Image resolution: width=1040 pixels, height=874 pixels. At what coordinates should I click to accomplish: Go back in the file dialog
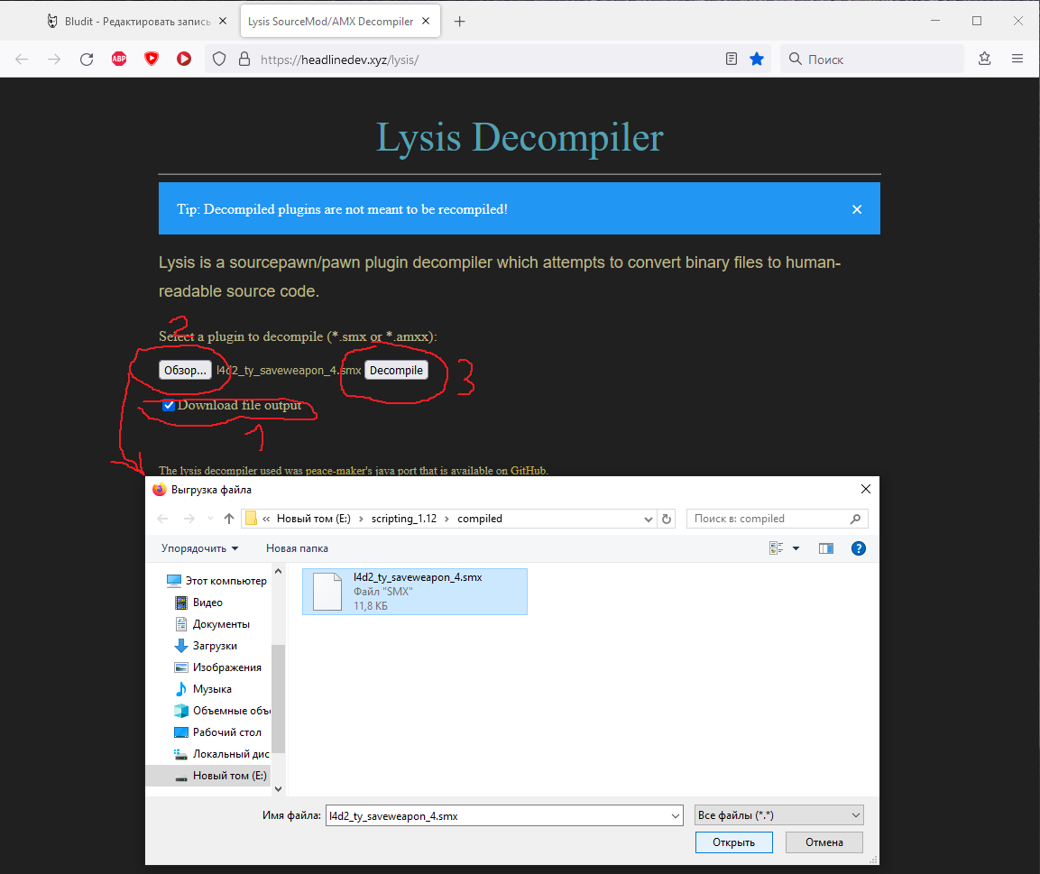[162, 519]
